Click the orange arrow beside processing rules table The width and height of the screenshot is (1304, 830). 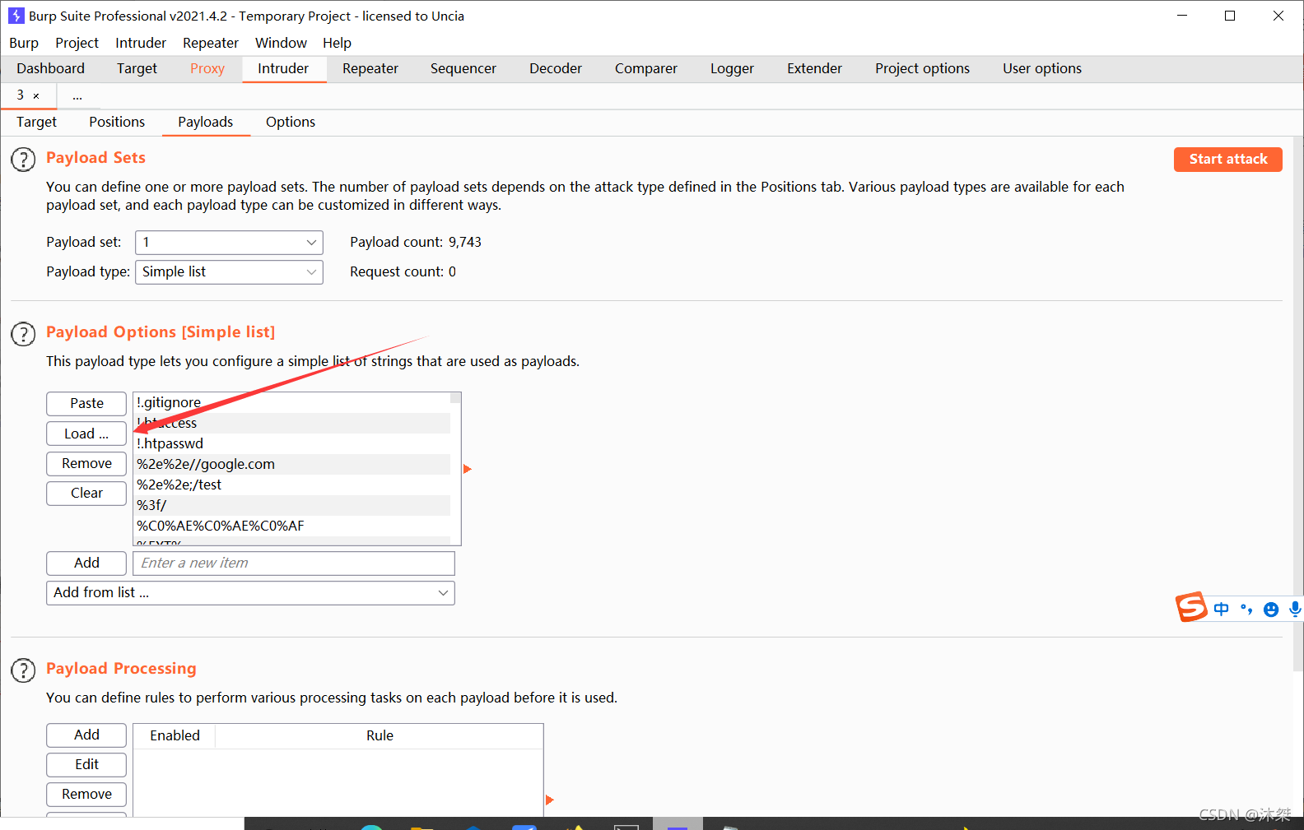(x=550, y=800)
